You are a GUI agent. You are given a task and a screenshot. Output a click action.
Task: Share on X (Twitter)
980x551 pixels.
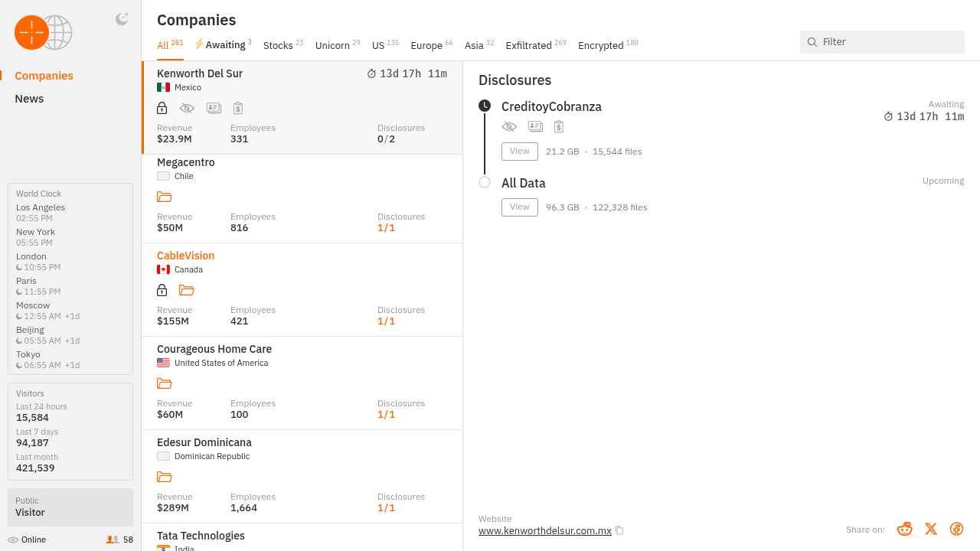[x=931, y=529]
